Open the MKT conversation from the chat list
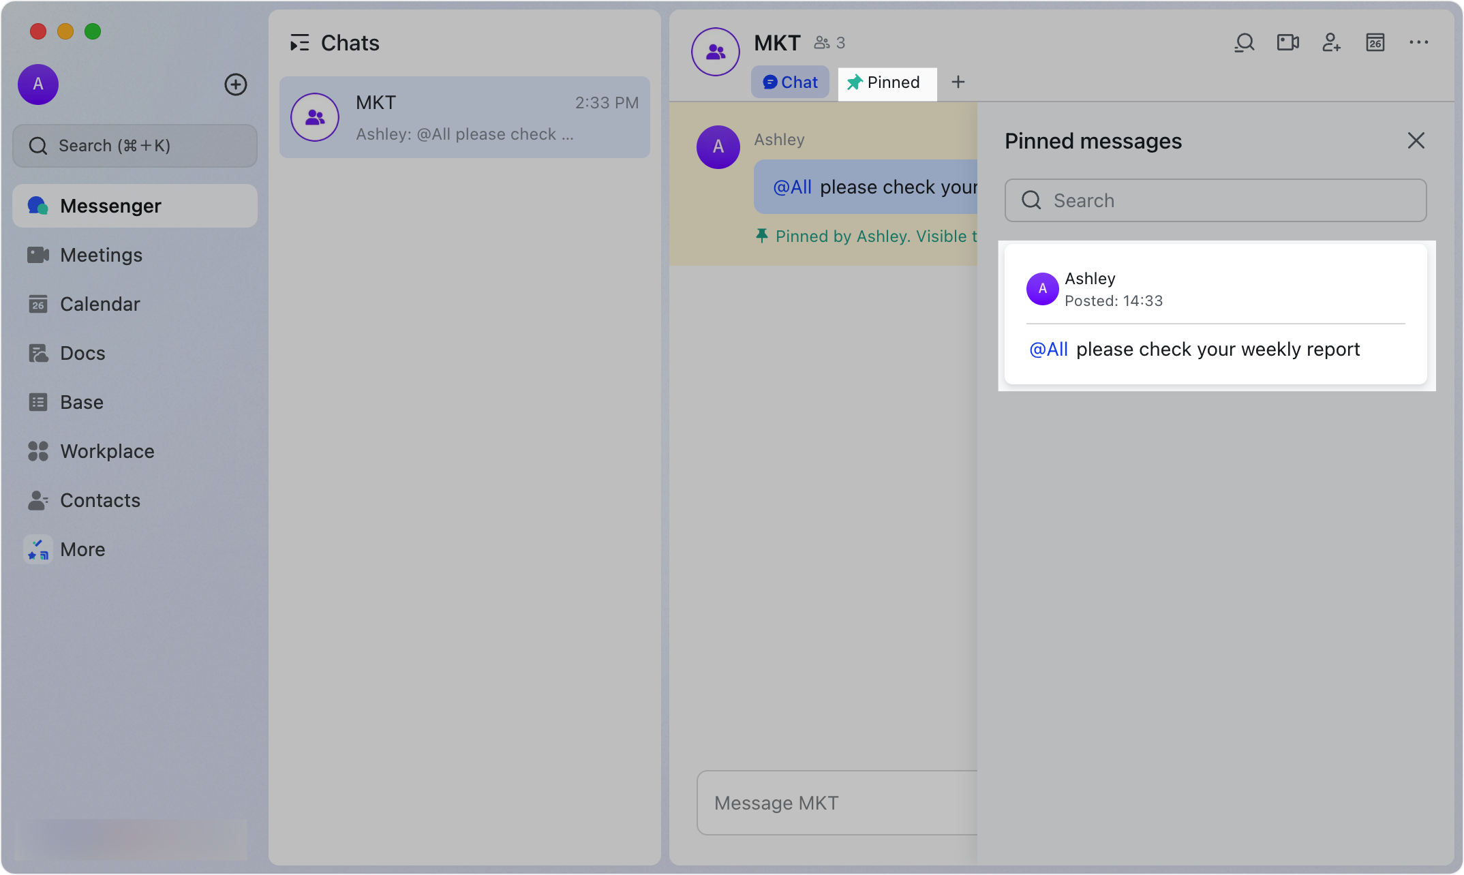Image resolution: width=1464 pixels, height=875 pixels. pos(465,117)
